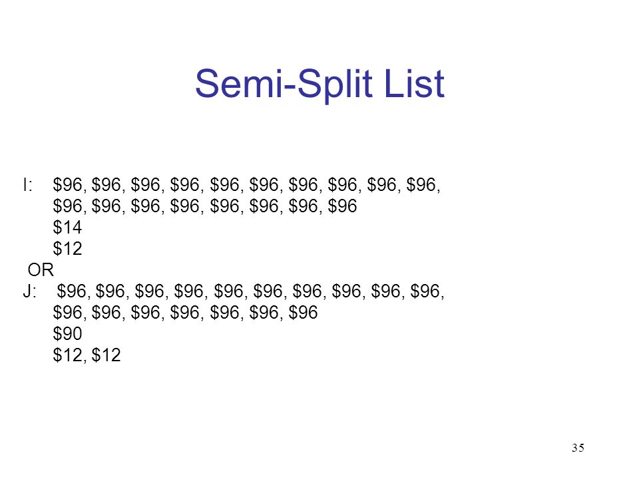Screen dimensions: 639x479
Task: Click the first $96 next to the I: label
Action: (68, 184)
